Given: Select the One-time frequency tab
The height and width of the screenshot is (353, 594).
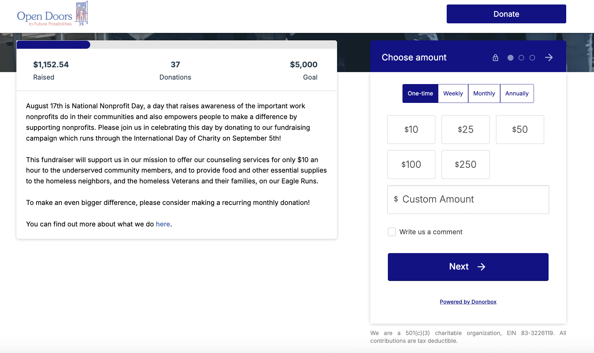Looking at the screenshot, I should click(x=420, y=93).
